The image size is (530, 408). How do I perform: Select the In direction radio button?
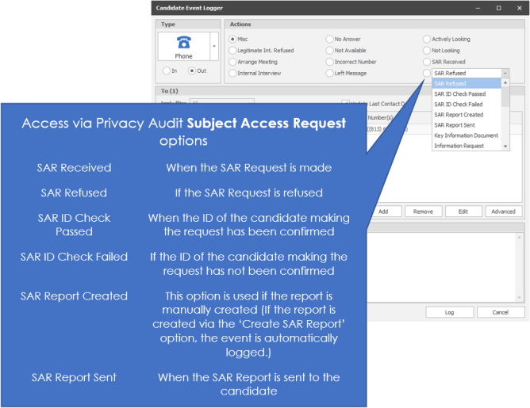[x=166, y=71]
